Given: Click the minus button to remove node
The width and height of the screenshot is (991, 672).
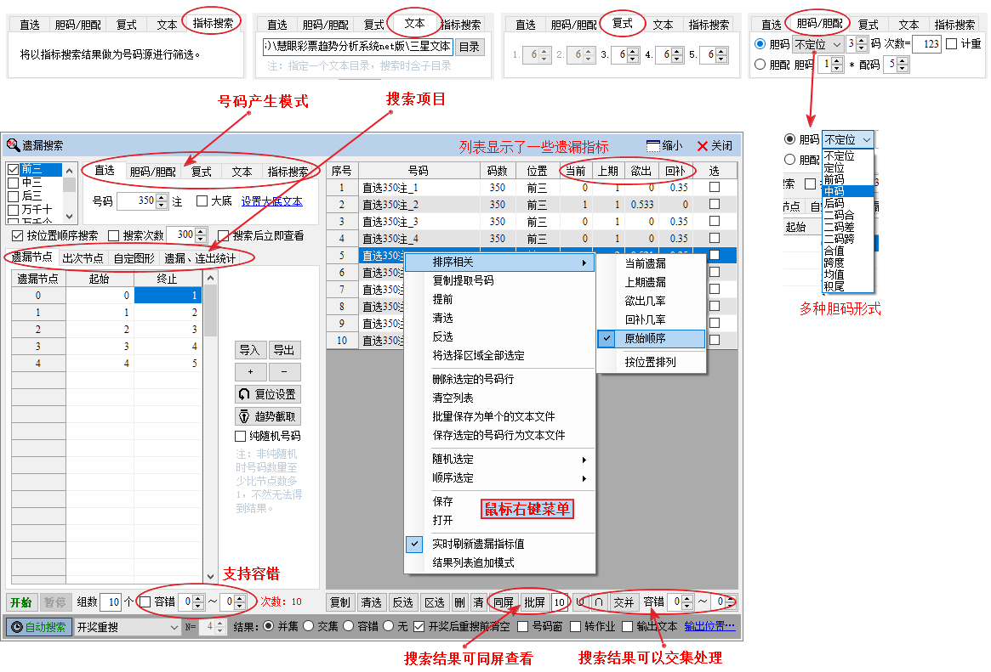Looking at the screenshot, I should point(284,372).
